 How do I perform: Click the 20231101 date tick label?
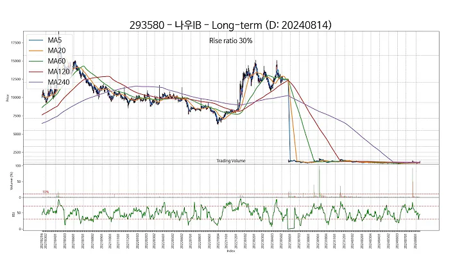pos(334,241)
